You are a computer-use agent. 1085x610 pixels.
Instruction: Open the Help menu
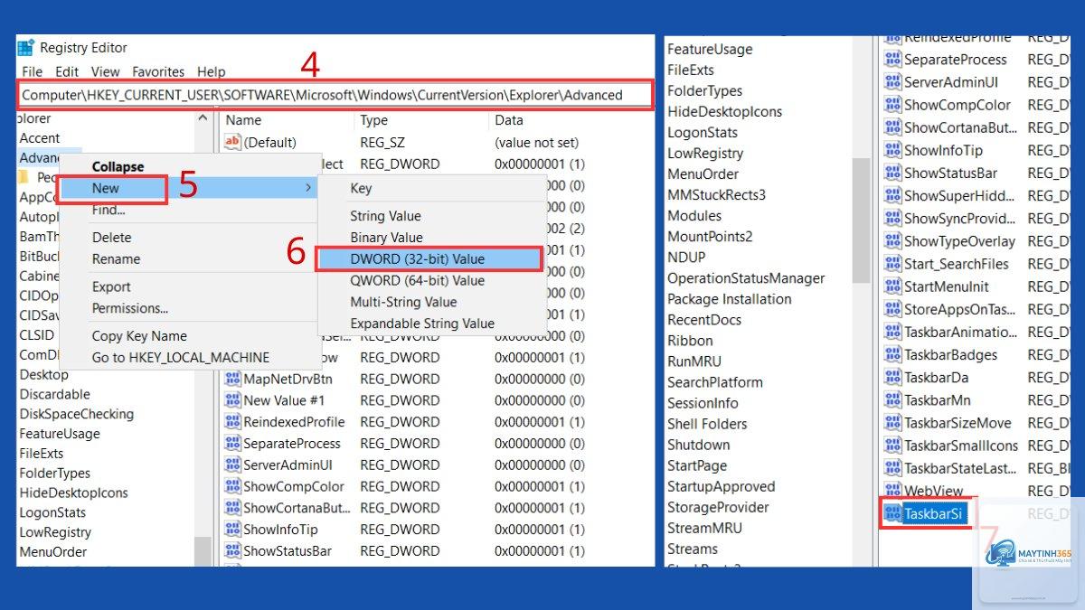[212, 71]
